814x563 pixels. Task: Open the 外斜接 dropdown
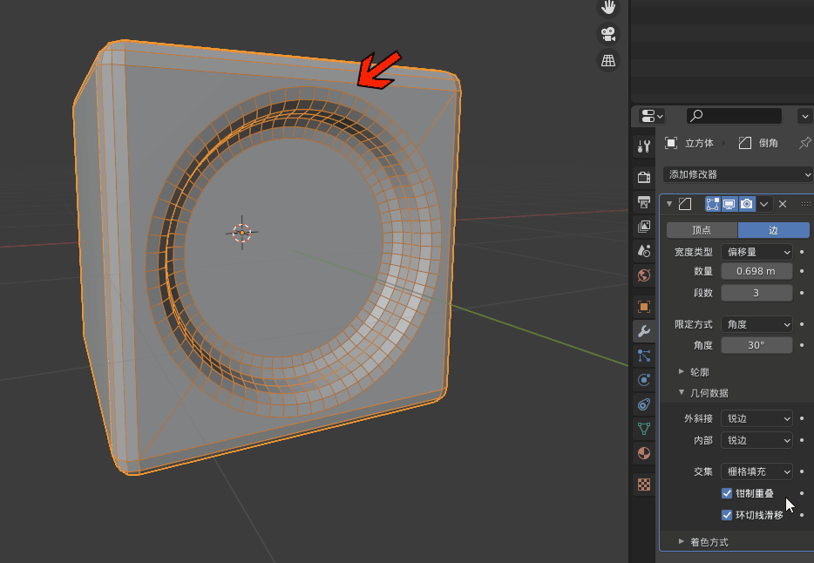[x=756, y=418]
